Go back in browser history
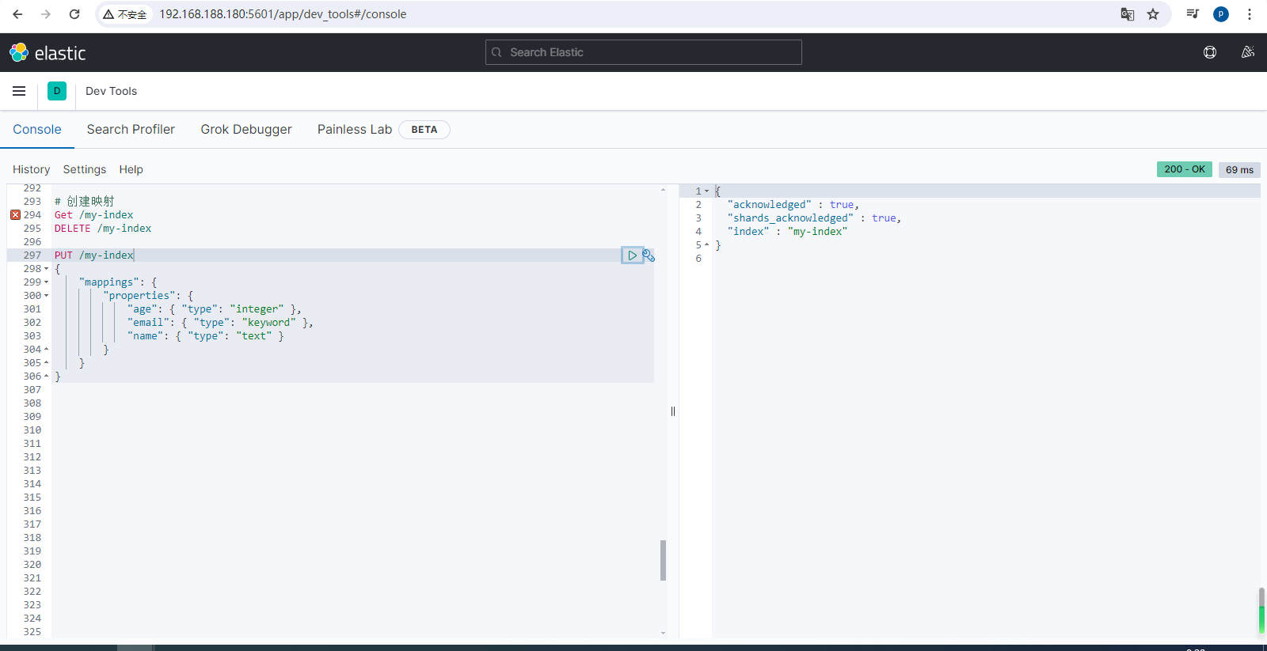1267x651 pixels. (17, 14)
